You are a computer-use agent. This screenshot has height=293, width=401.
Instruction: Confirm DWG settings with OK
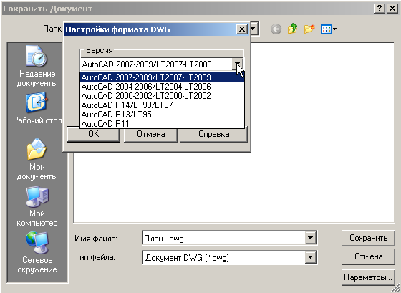[93, 135]
